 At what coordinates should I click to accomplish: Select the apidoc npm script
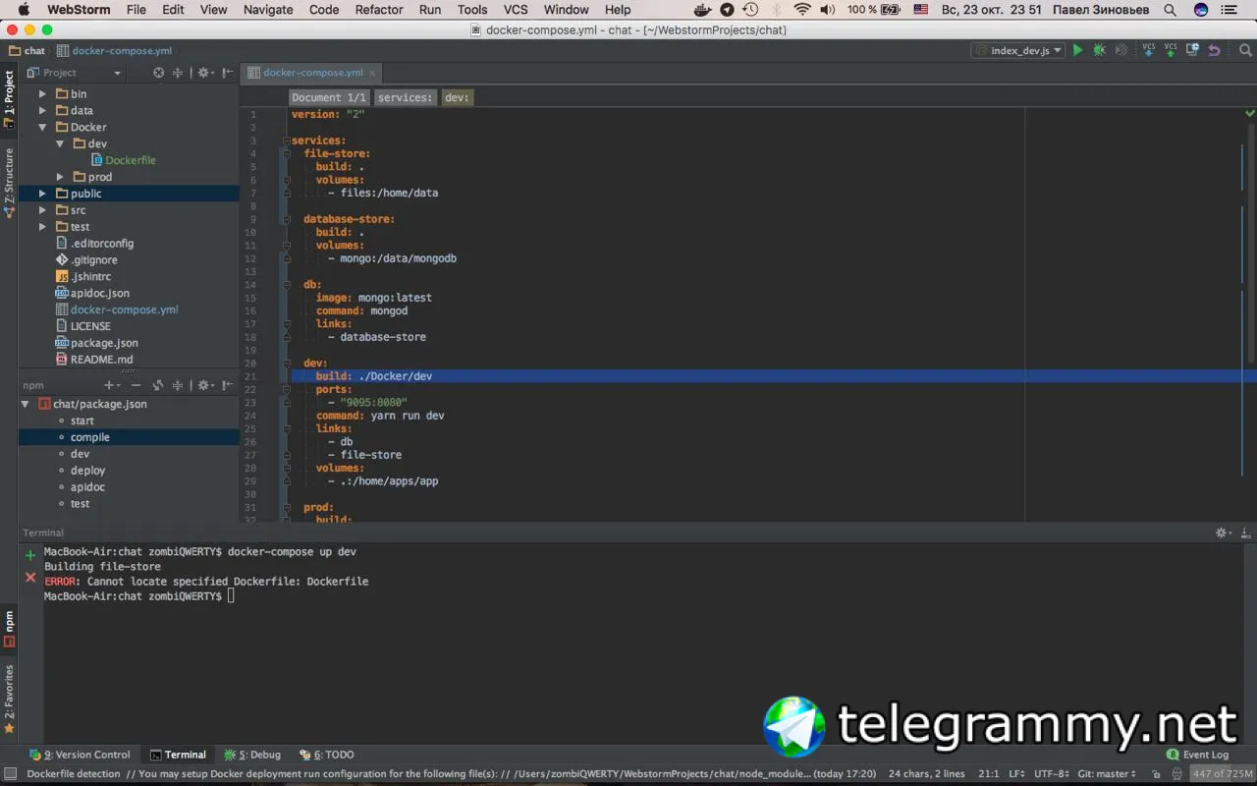pyautogui.click(x=87, y=487)
